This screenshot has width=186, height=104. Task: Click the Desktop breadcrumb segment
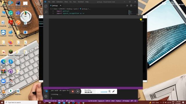point(69,9)
